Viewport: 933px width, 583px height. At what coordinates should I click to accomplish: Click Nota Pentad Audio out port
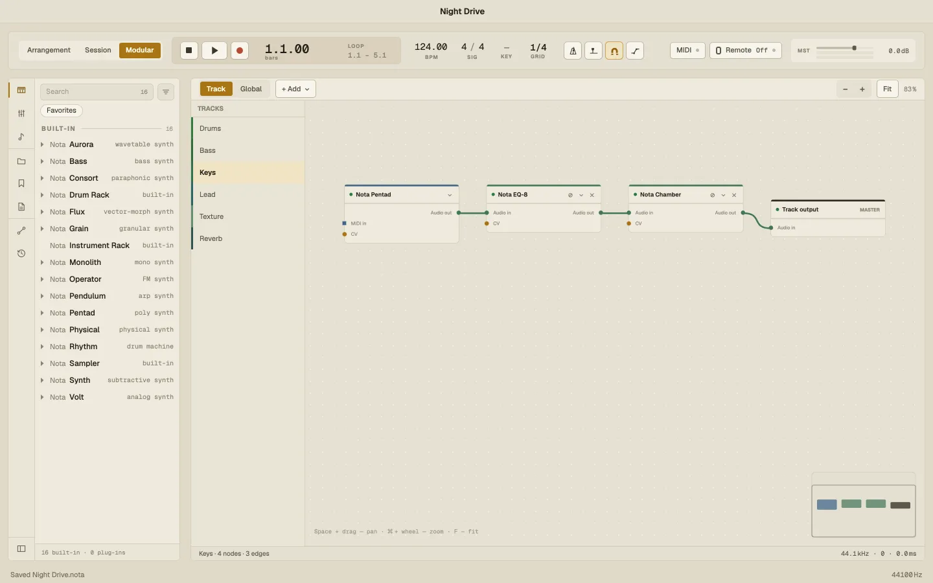tap(459, 212)
